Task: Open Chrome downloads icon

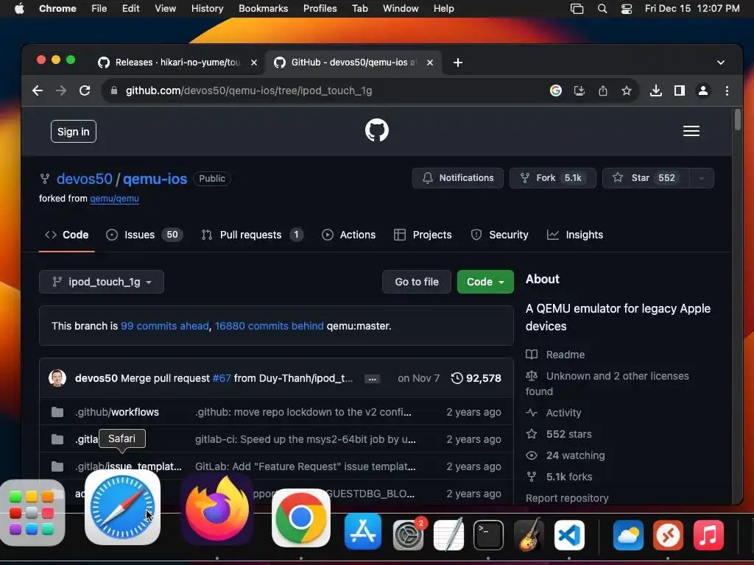Action: (655, 90)
